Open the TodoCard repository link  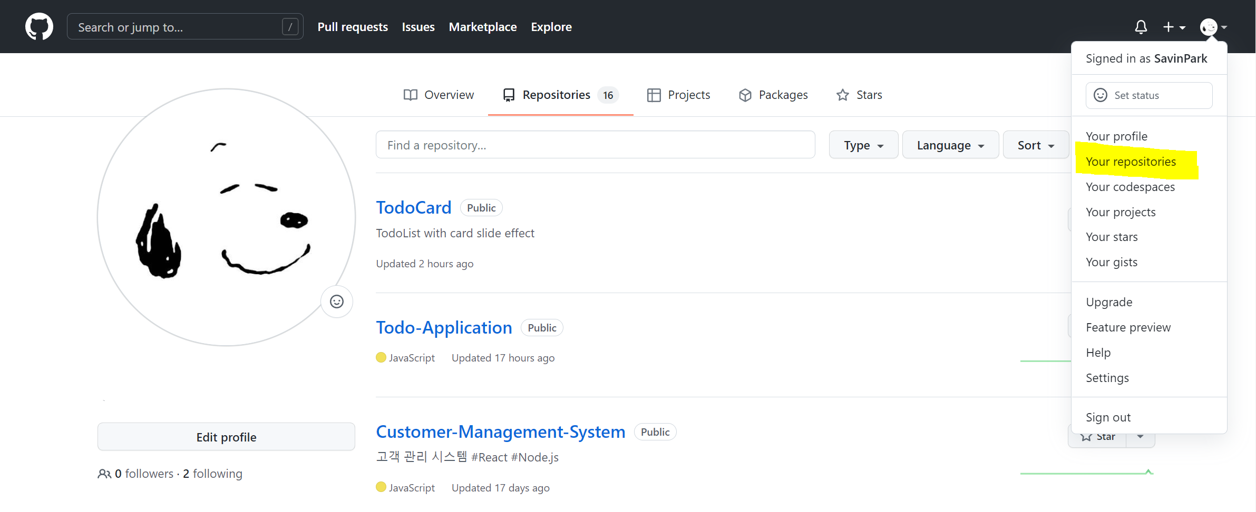click(413, 207)
